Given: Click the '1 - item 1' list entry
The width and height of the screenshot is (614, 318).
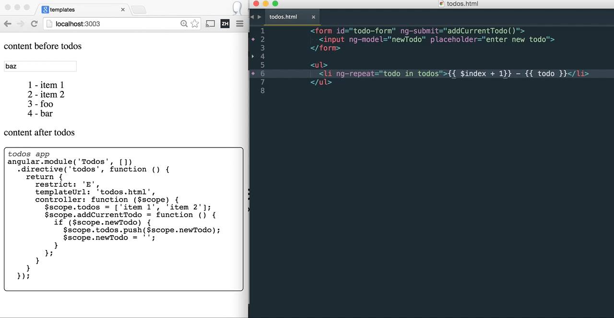Looking at the screenshot, I should point(46,85).
